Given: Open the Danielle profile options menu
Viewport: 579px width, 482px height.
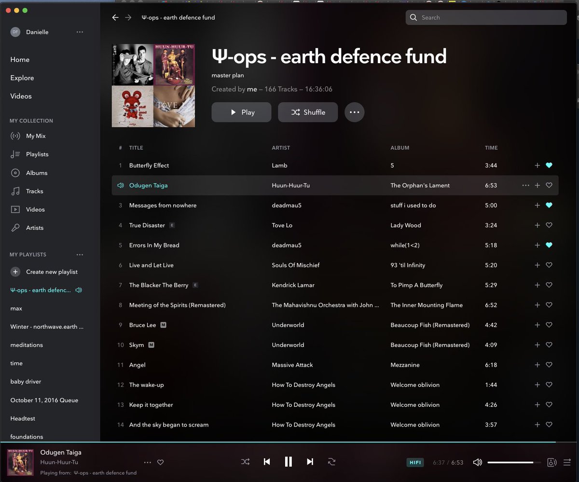Looking at the screenshot, I should [80, 32].
